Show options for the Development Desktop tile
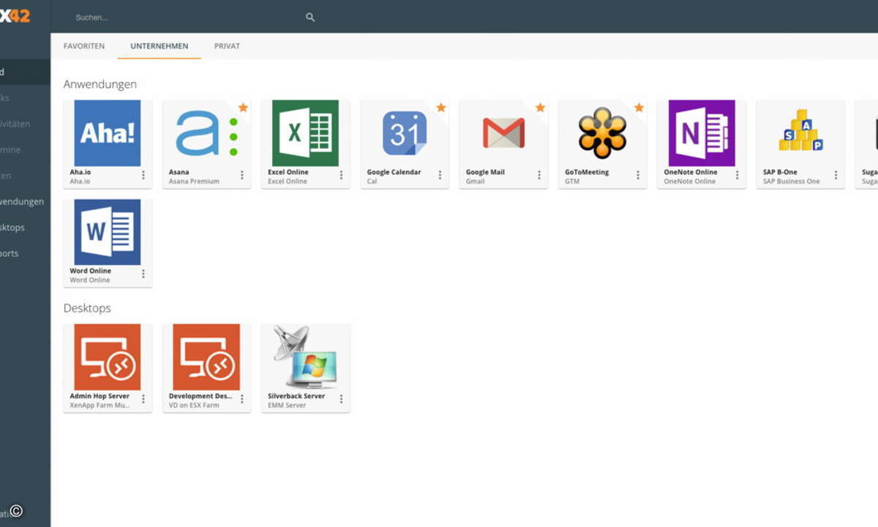This screenshot has height=527, width=878. (242, 399)
